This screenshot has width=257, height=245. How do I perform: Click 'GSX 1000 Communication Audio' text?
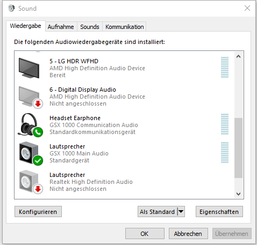tap(94, 125)
